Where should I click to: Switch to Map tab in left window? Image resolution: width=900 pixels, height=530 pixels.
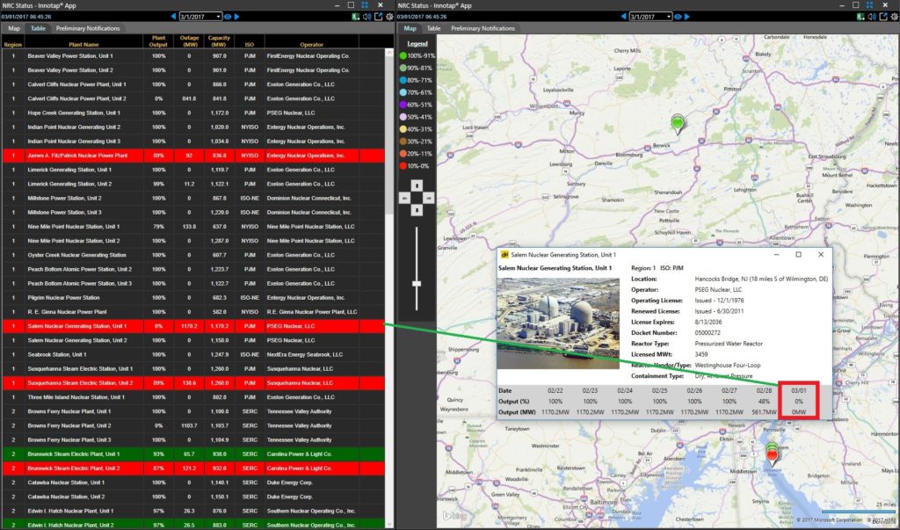click(x=14, y=28)
